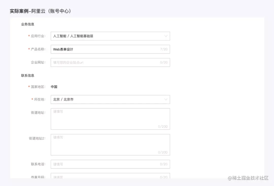Click the 联系信息 section heading
274x186 pixels.
coord(28,76)
